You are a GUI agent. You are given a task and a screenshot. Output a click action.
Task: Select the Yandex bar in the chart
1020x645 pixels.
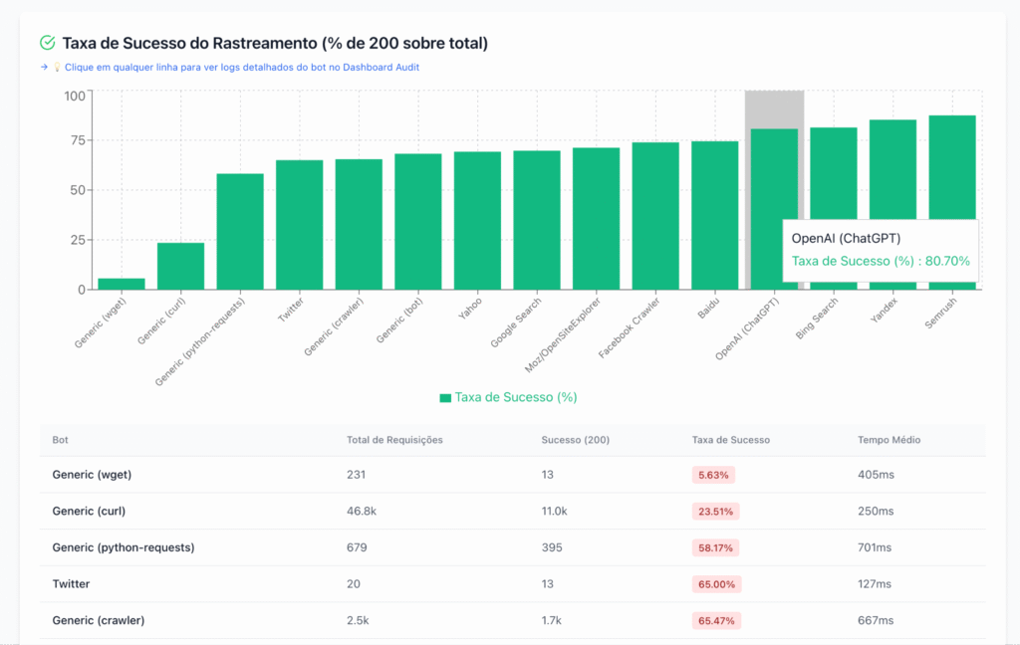point(893,169)
